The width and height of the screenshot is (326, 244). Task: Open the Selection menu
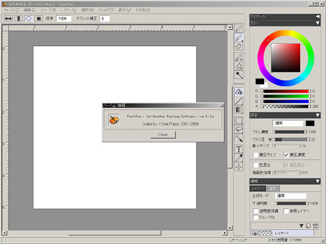(88, 10)
